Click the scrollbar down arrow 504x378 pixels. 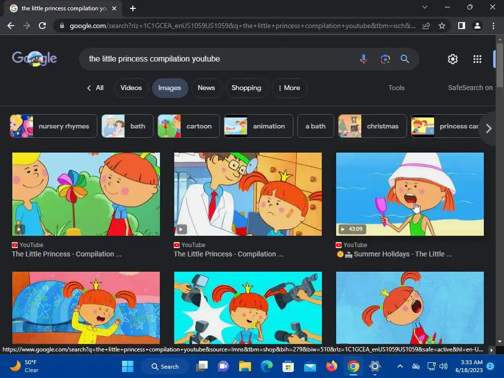click(500, 342)
